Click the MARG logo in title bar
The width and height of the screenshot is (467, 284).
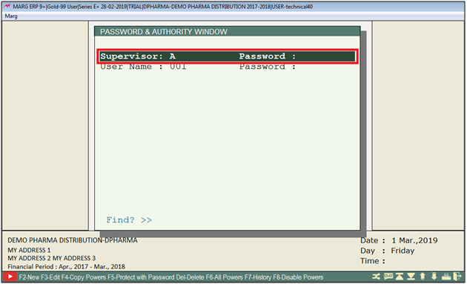pos(7,6)
